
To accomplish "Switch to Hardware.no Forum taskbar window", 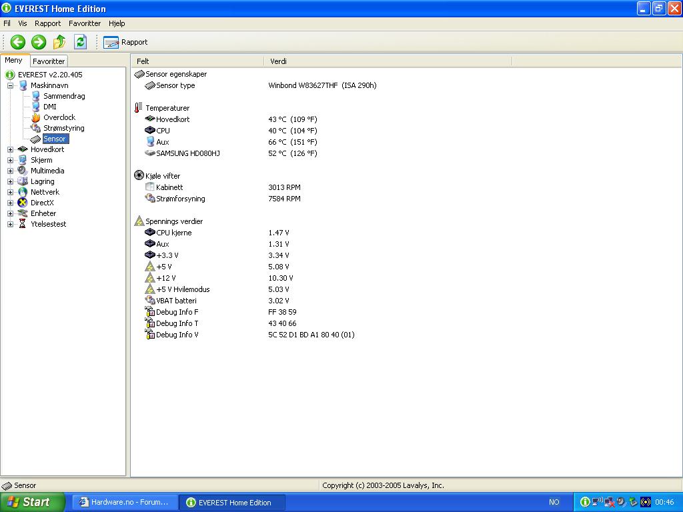I will (x=124, y=503).
